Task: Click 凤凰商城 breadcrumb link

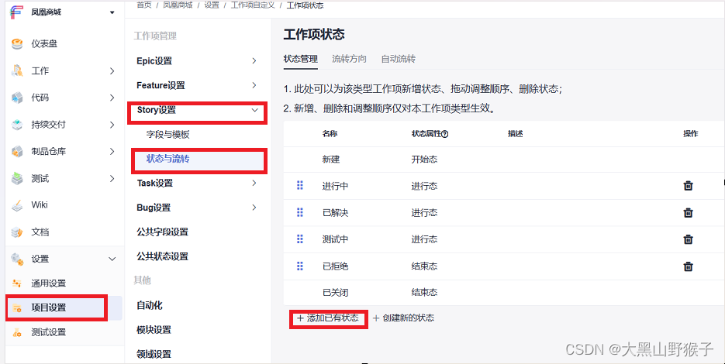Action: 178,5
